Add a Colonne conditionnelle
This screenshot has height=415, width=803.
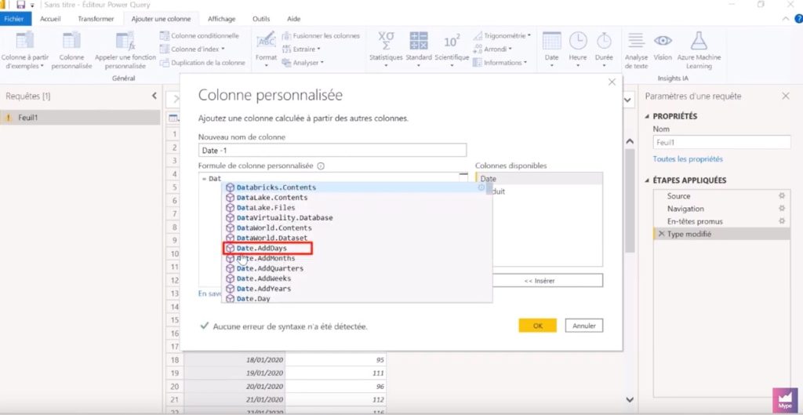(199, 36)
